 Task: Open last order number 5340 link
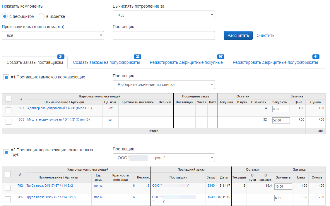point(211,186)
